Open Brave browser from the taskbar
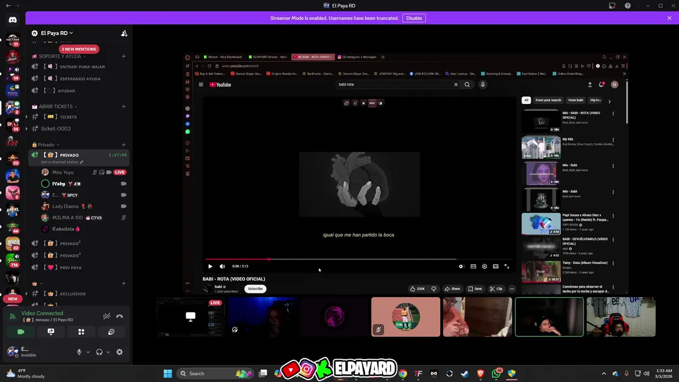Viewport: 679px width, 382px height. point(481,374)
